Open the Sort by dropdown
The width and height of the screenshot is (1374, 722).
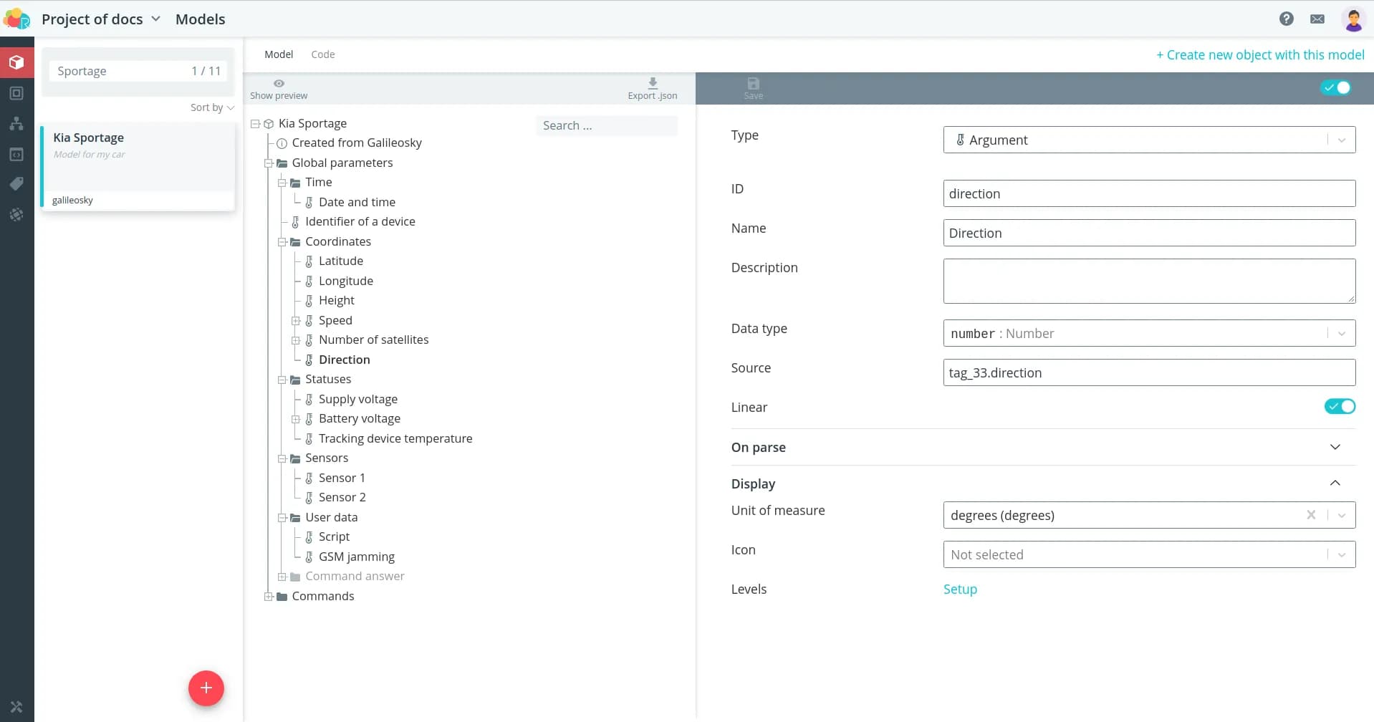point(212,107)
